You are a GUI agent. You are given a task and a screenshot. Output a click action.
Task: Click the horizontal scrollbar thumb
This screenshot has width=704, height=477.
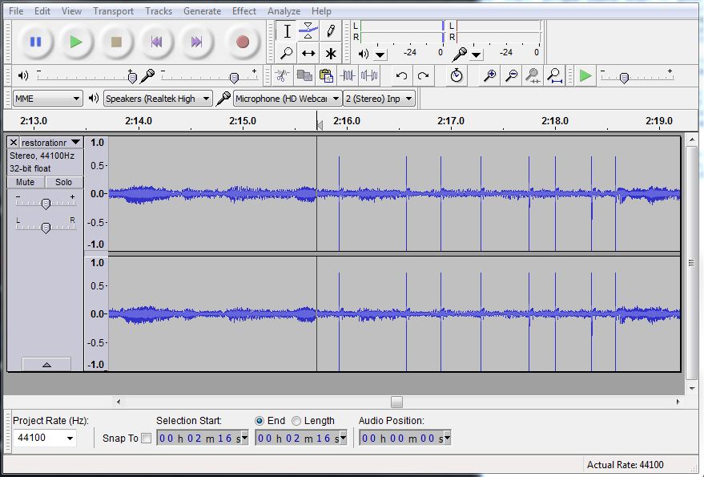pos(396,402)
